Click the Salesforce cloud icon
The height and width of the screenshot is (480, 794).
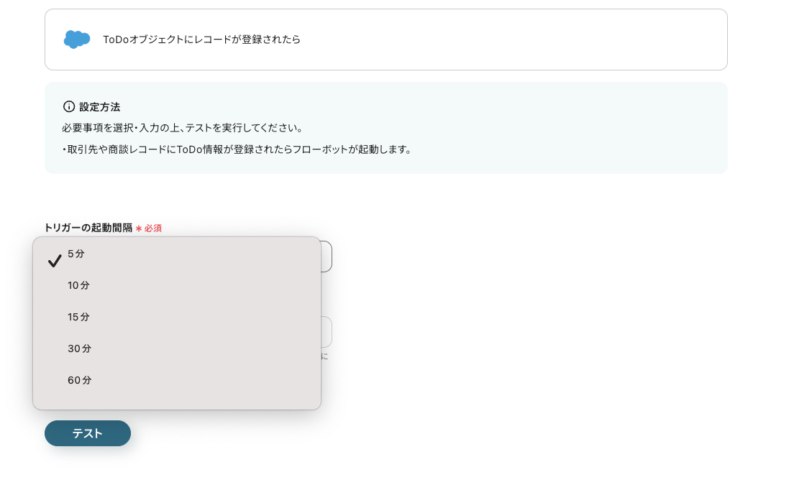(77, 40)
